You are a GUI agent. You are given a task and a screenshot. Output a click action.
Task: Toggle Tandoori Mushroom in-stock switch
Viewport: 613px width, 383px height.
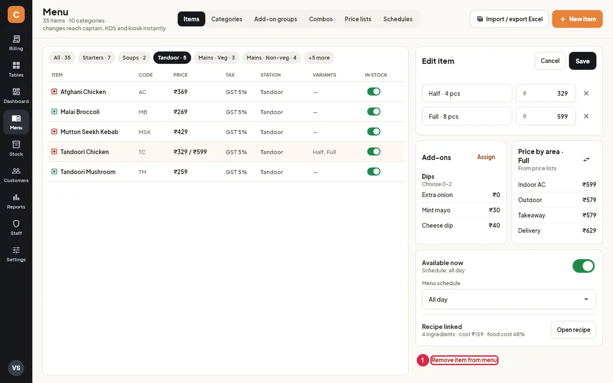pos(374,171)
